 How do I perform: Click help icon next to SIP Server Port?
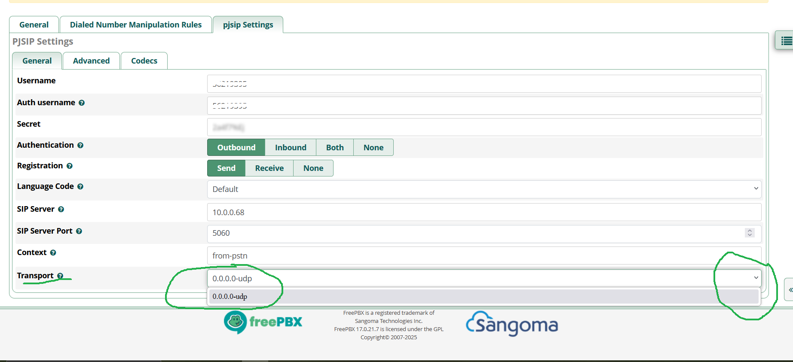[79, 231]
